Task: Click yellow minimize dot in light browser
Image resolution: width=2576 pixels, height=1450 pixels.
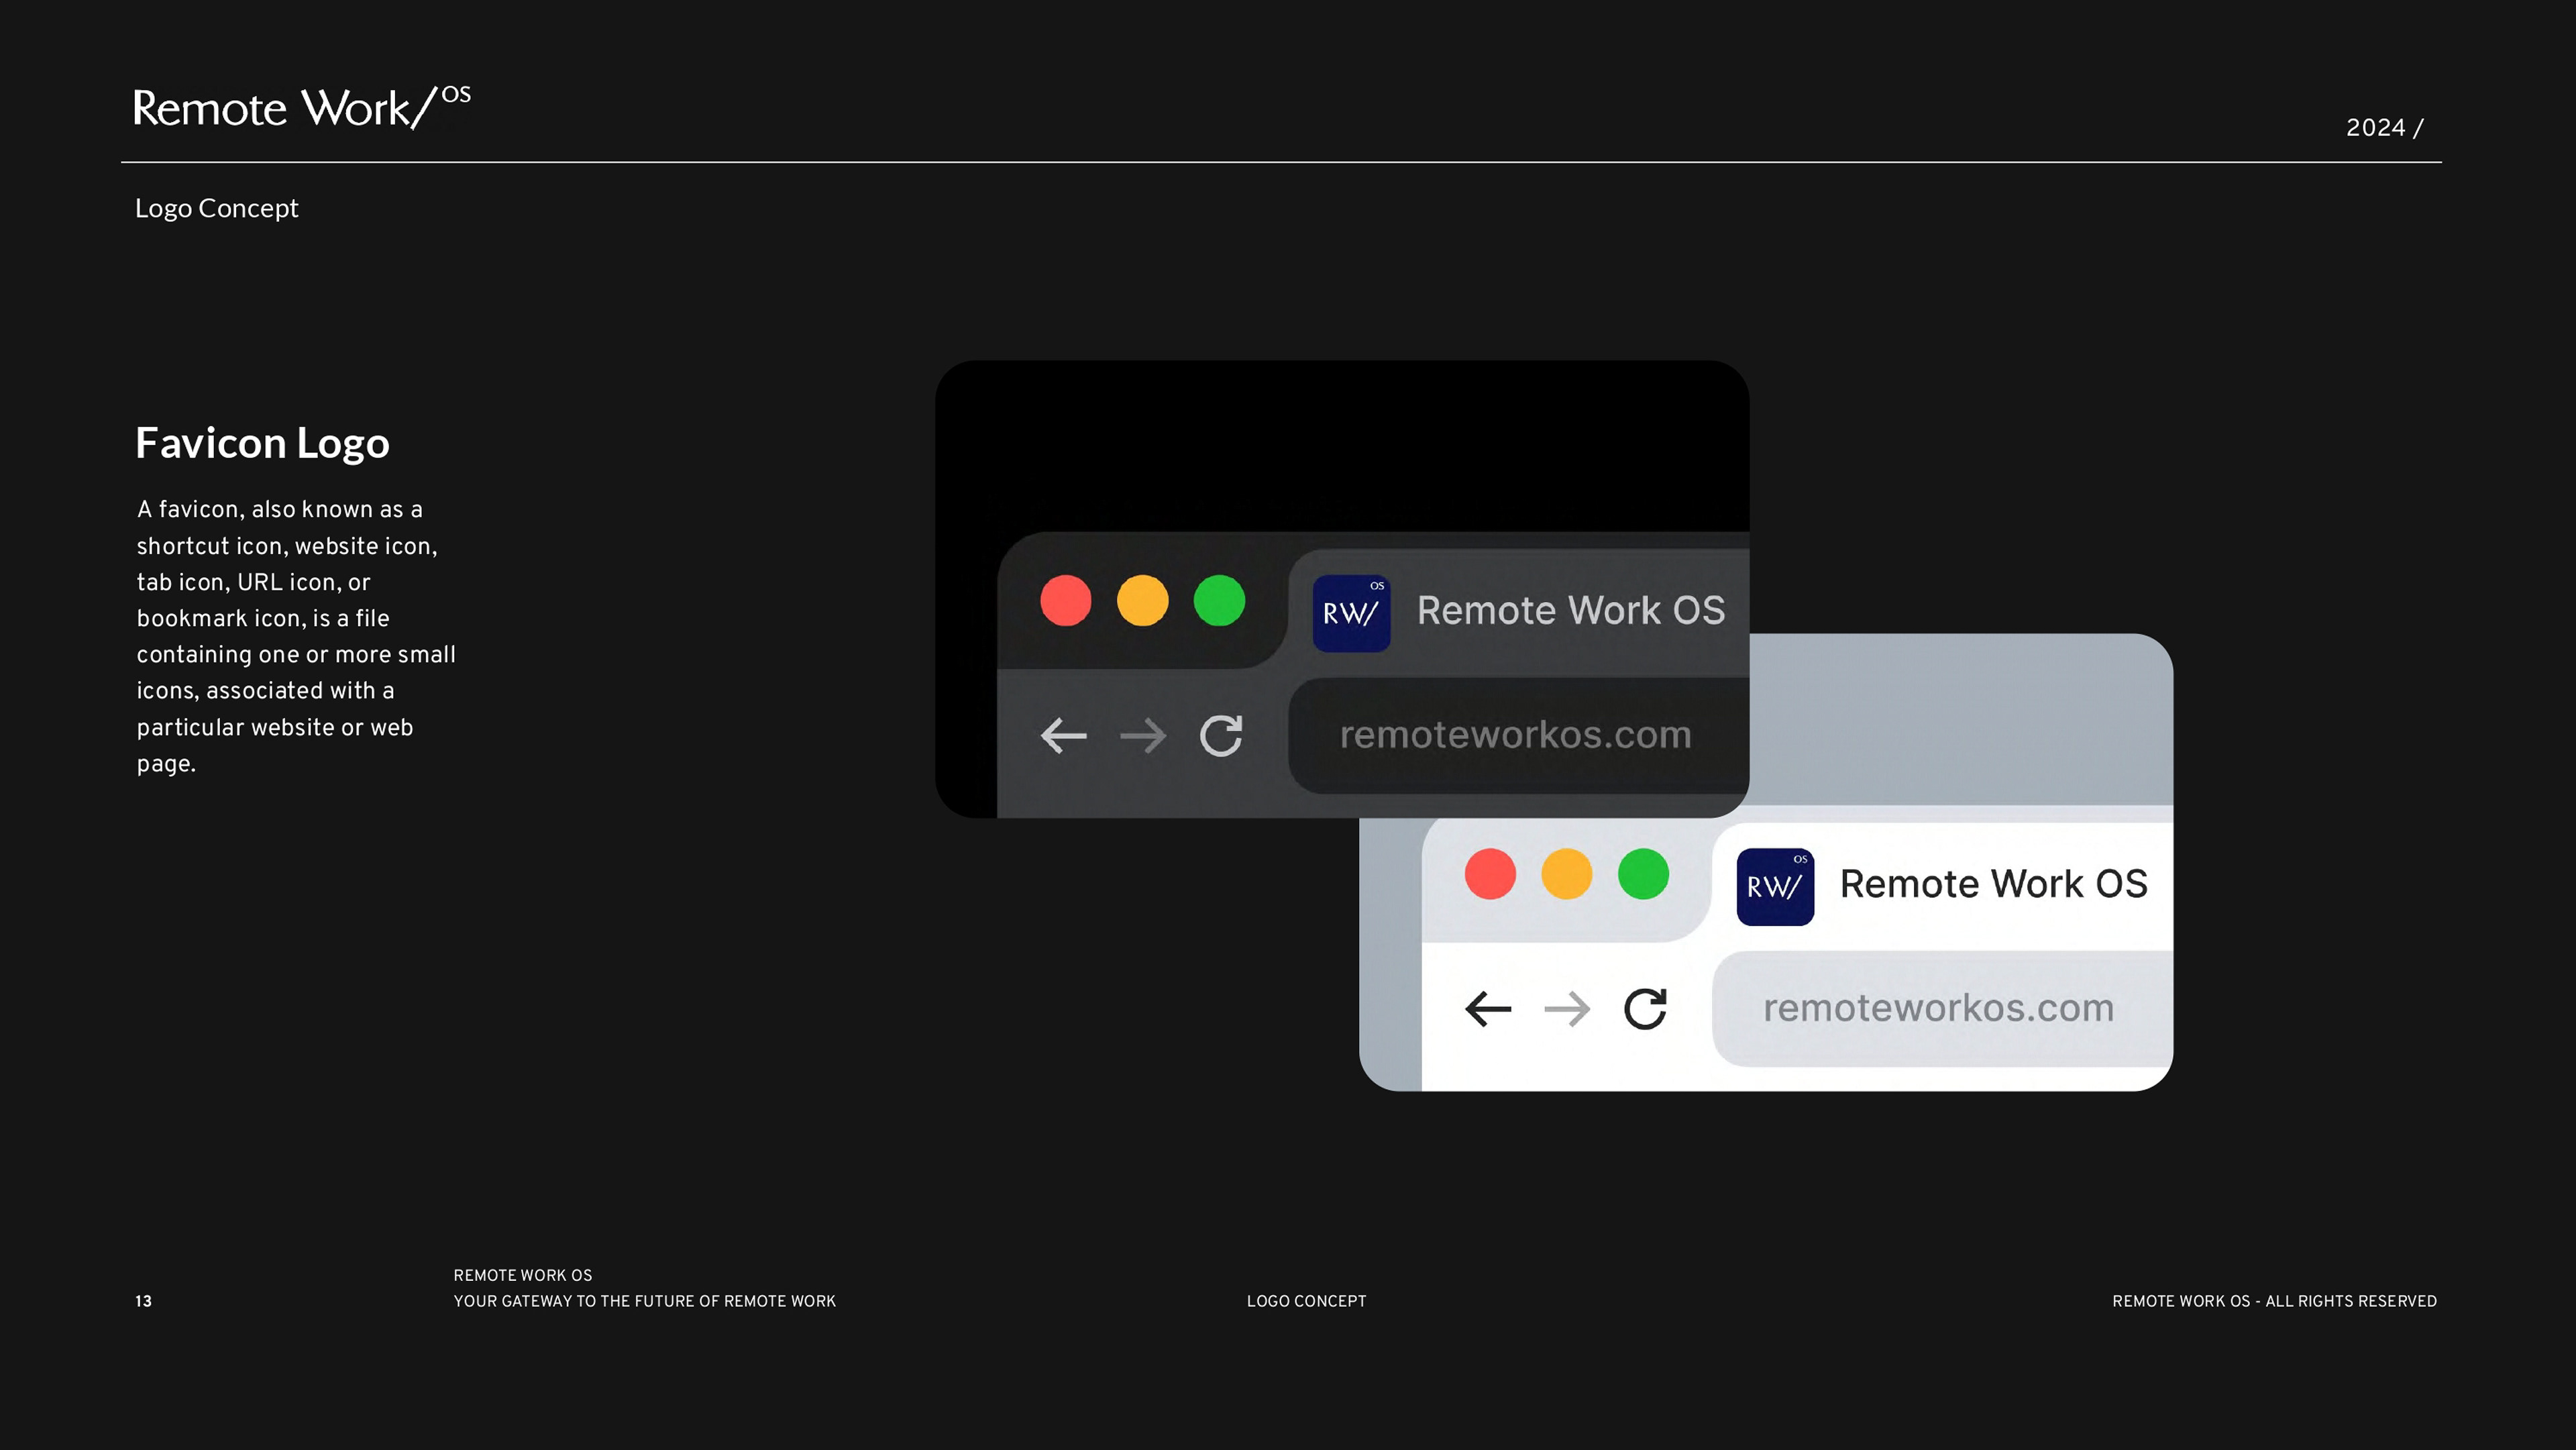Action: click(x=1566, y=874)
